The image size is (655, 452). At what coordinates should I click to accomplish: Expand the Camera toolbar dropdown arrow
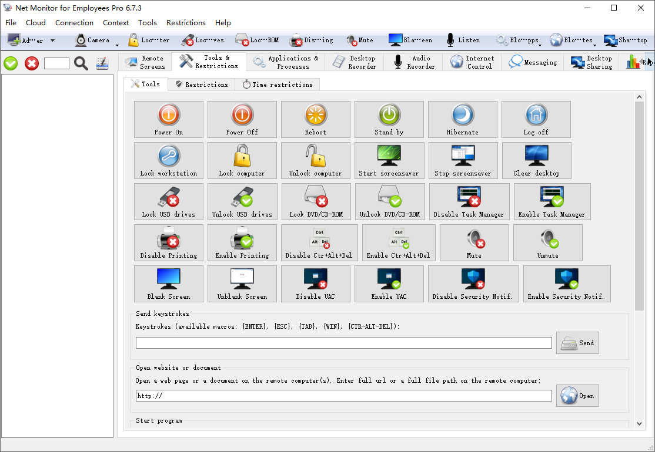(117, 45)
